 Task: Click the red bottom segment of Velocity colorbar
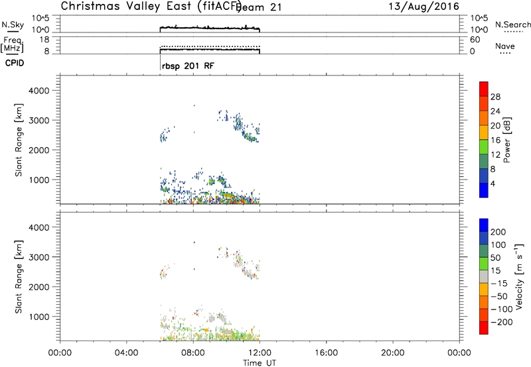click(484, 328)
